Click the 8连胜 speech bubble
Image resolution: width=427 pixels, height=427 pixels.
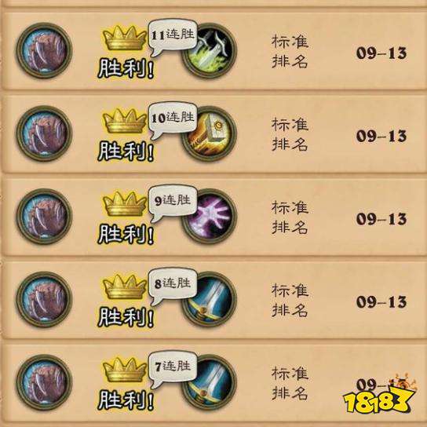pyautogui.click(x=173, y=286)
